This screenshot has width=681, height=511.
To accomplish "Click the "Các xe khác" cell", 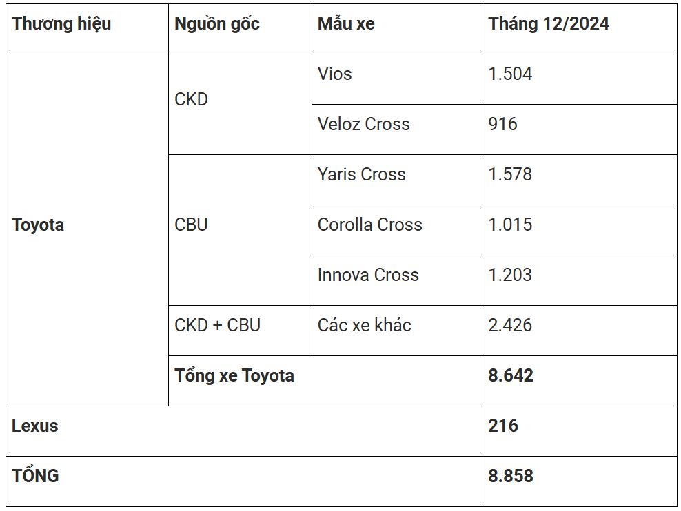I will (x=365, y=326).
